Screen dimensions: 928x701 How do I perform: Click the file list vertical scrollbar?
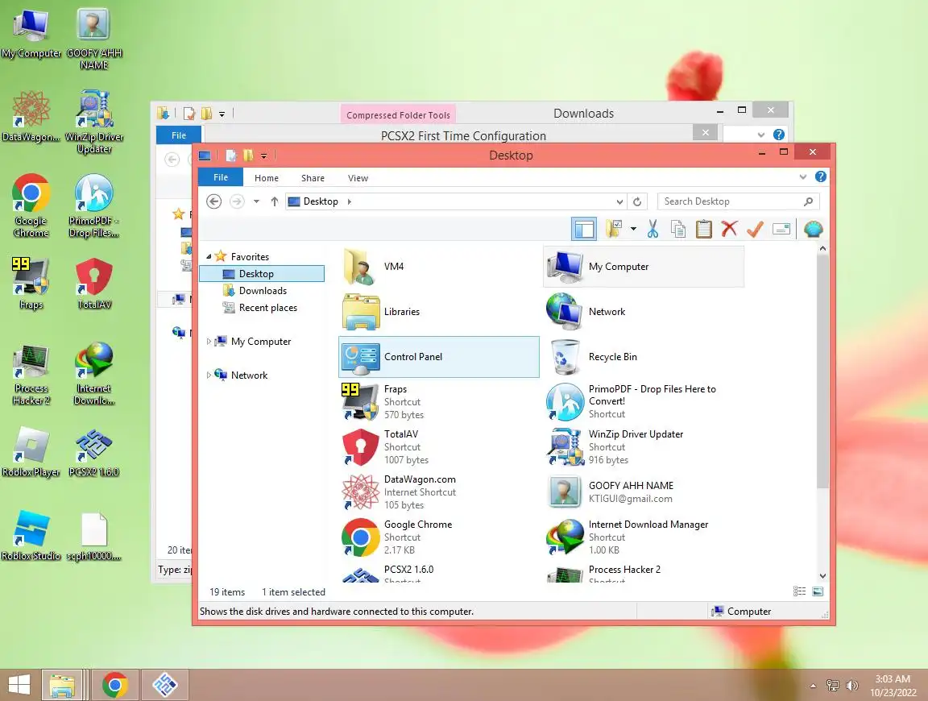822,371
